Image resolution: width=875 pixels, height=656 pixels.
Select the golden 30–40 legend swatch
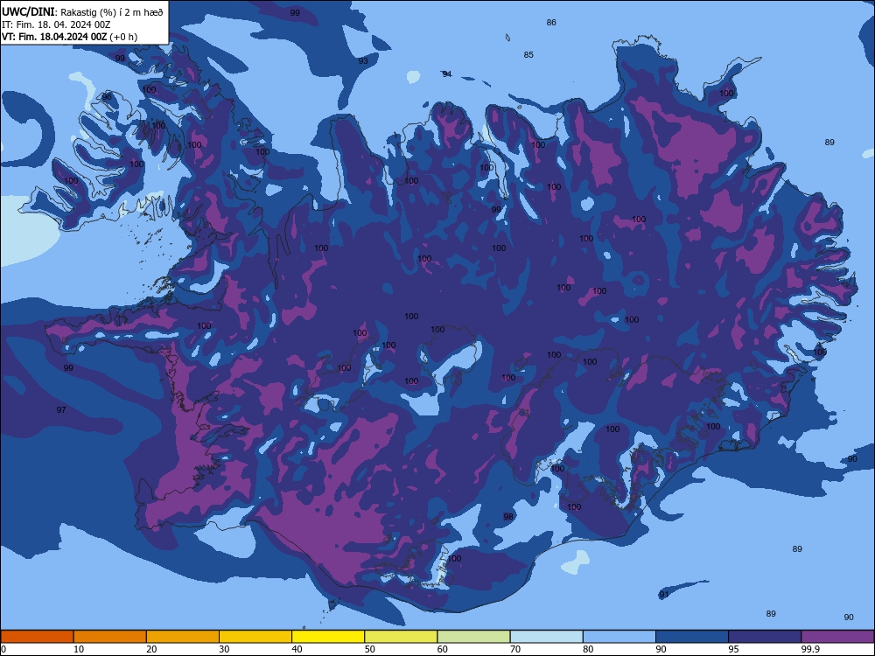pyautogui.click(x=255, y=637)
